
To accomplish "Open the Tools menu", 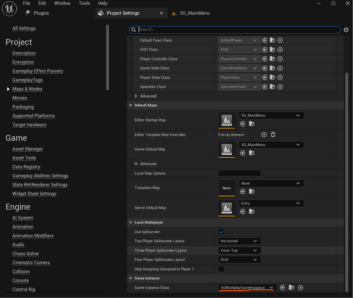I will 84,3.
